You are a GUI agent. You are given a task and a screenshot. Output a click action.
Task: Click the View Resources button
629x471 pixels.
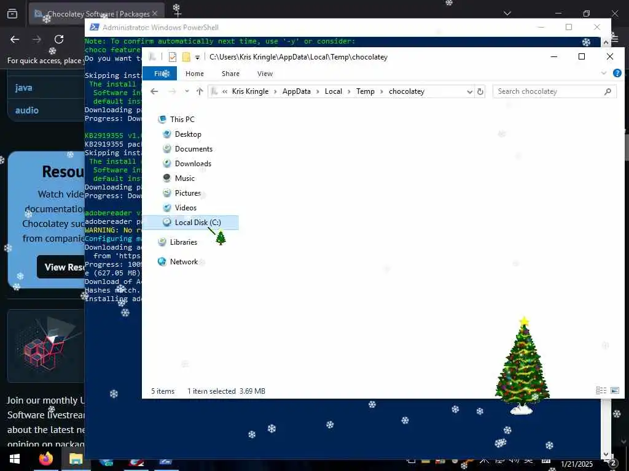[61, 267]
